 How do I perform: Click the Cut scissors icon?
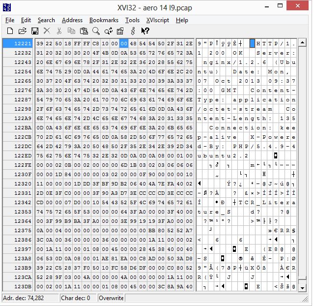click(59, 31)
